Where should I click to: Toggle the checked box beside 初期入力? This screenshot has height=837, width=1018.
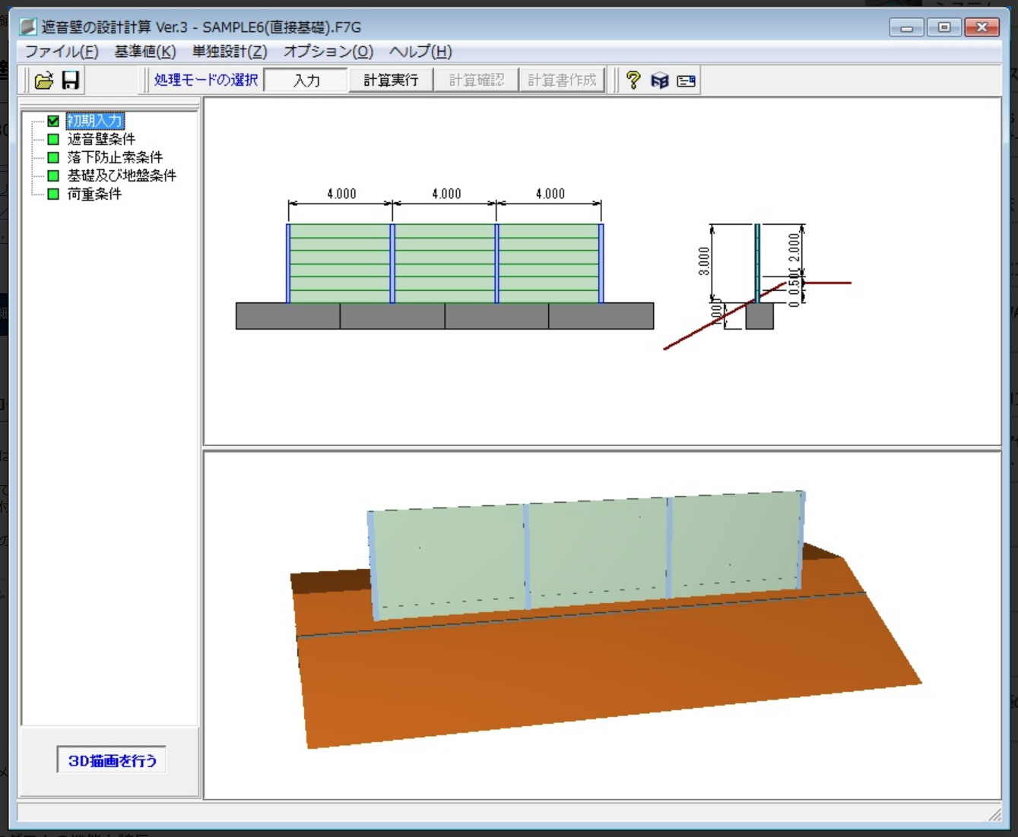(x=53, y=121)
